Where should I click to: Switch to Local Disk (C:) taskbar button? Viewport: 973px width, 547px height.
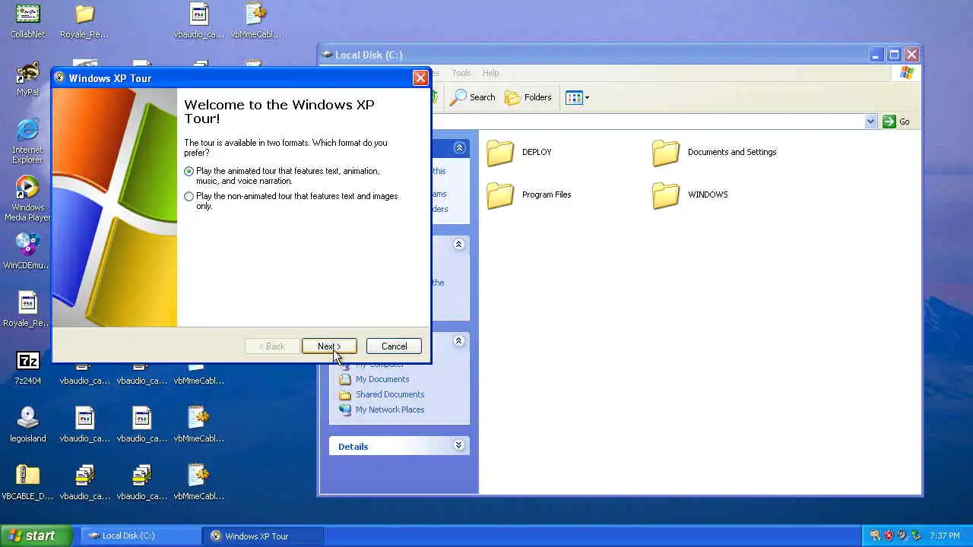(x=140, y=536)
